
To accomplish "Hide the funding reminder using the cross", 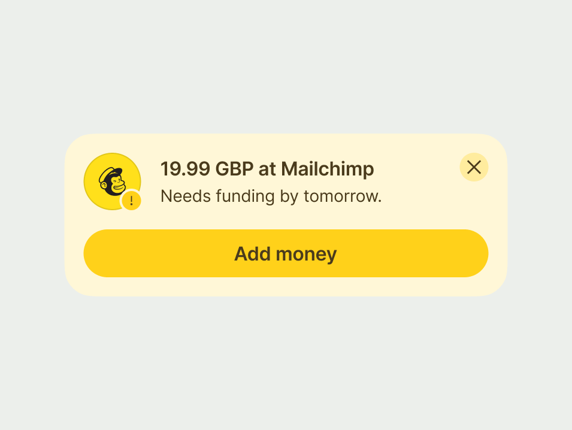I will coord(474,167).
